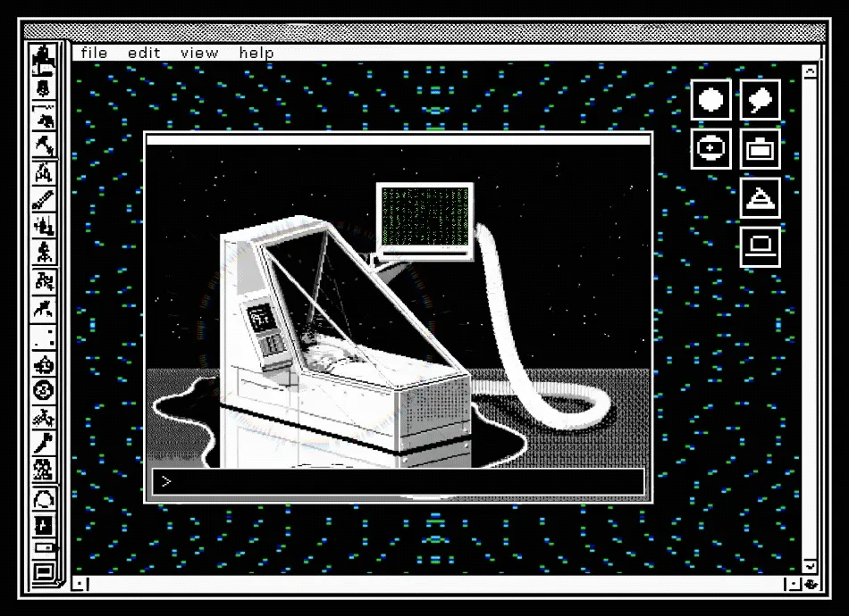This screenshot has height=616, width=849.
Task: Select the small horizontal rectangle tool icon
Action: coord(44,548)
